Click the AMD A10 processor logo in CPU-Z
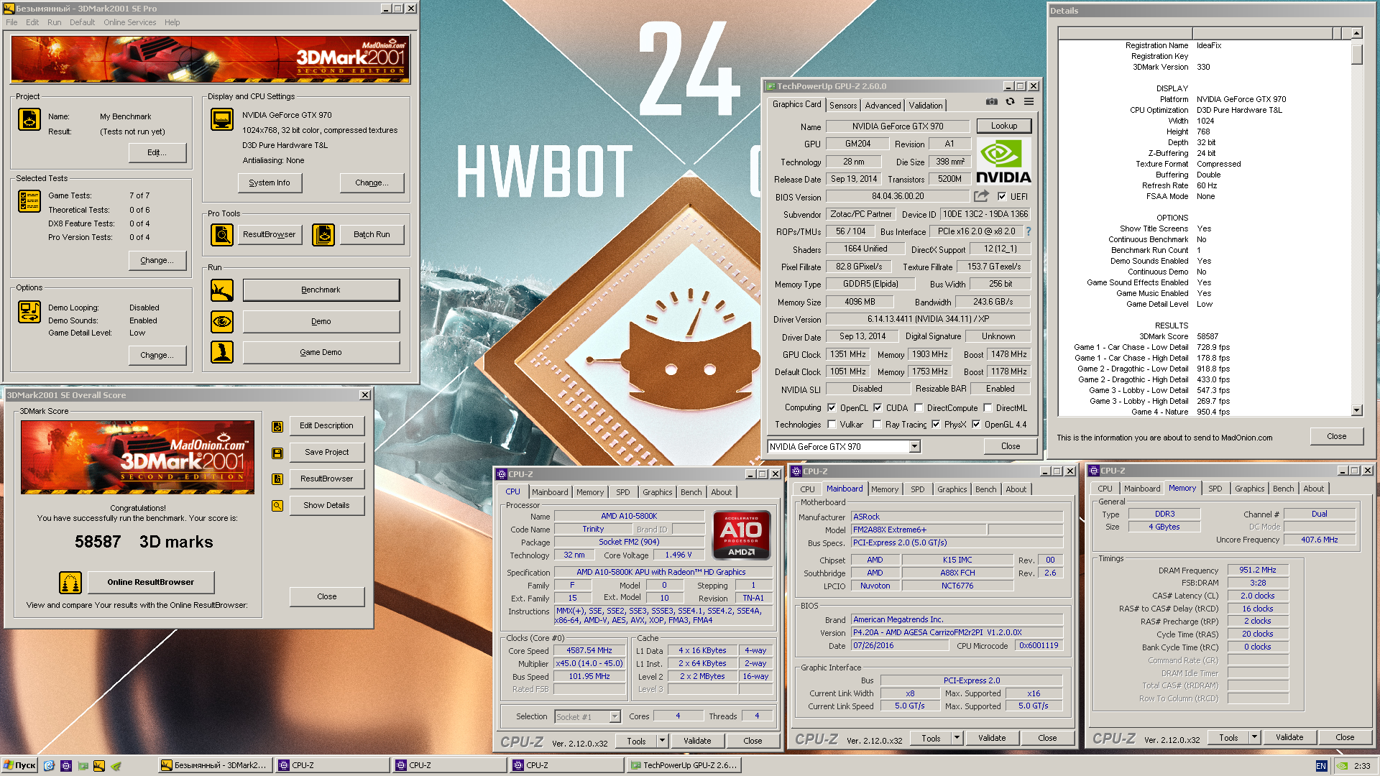 tap(741, 535)
